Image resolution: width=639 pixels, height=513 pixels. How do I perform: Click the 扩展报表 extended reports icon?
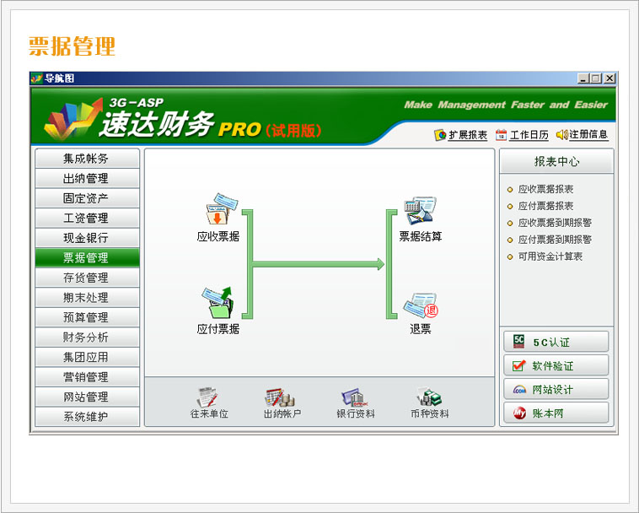point(440,134)
